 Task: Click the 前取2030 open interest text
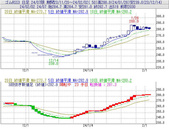(128, 7)
